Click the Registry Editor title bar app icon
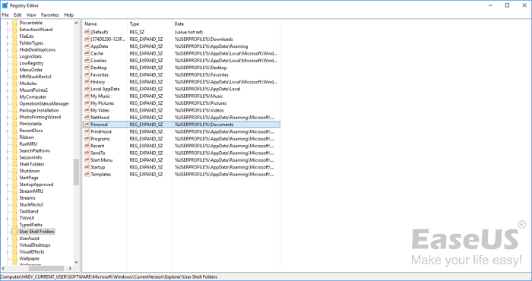Viewport: 532px width, 281px height. [x=5, y=5]
